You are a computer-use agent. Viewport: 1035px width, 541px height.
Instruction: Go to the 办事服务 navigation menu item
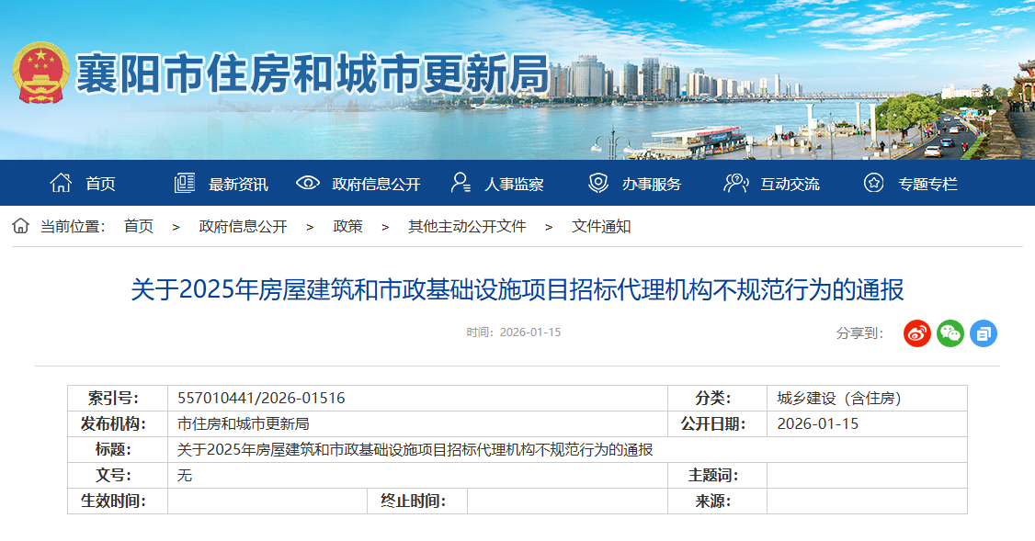pos(651,184)
